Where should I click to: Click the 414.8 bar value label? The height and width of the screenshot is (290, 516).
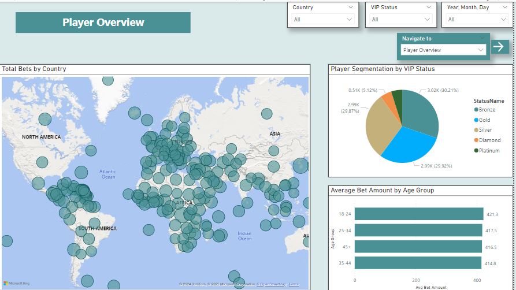click(x=491, y=263)
